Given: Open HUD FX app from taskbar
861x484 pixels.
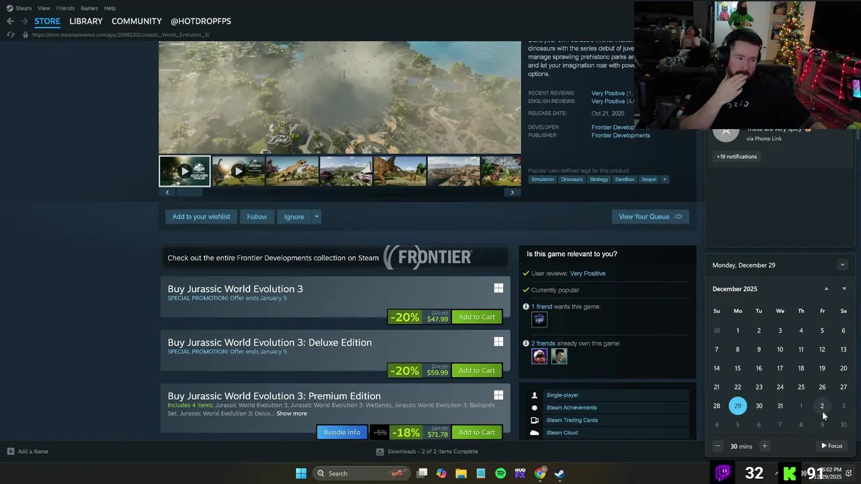Looking at the screenshot, I should click(x=520, y=473).
